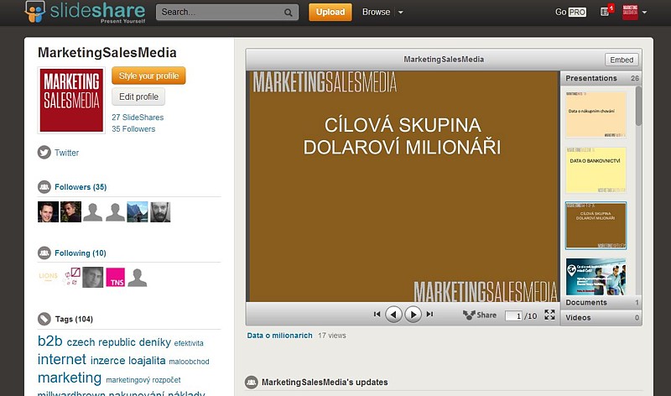Select the internet tag
The width and height of the screenshot is (671, 396).
[62, 360]
